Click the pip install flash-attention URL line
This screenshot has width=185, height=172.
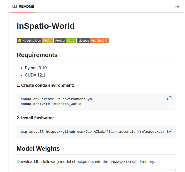pos(93,132)
